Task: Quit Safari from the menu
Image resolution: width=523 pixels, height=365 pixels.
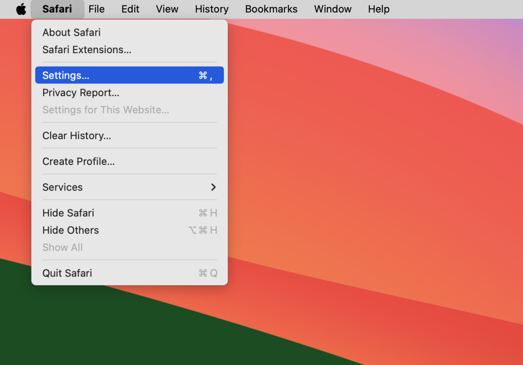Action: coord(67,273)
